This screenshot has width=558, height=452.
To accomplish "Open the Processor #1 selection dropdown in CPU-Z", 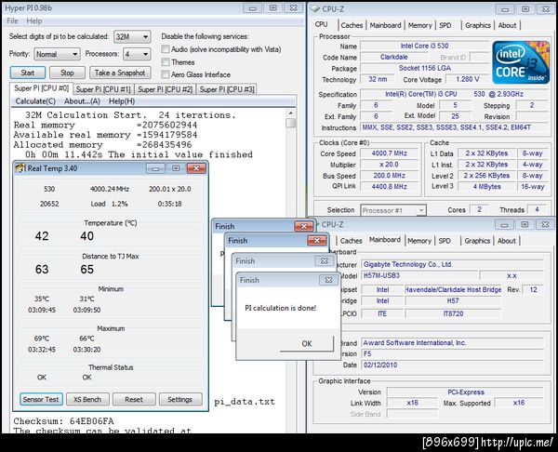I will [x=393, y=210].
